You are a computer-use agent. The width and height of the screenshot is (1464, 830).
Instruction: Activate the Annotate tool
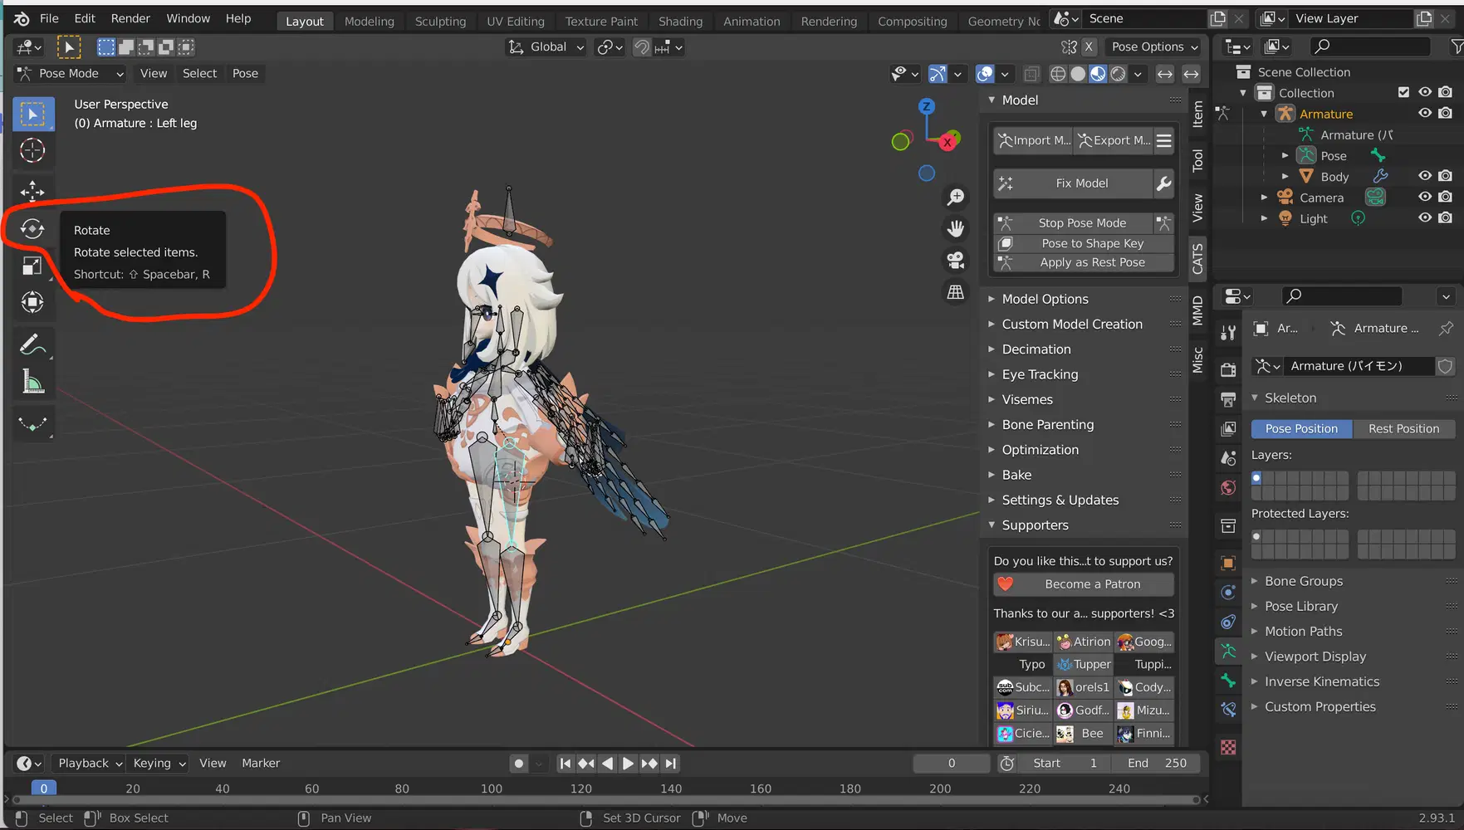[x=33, y=344]
